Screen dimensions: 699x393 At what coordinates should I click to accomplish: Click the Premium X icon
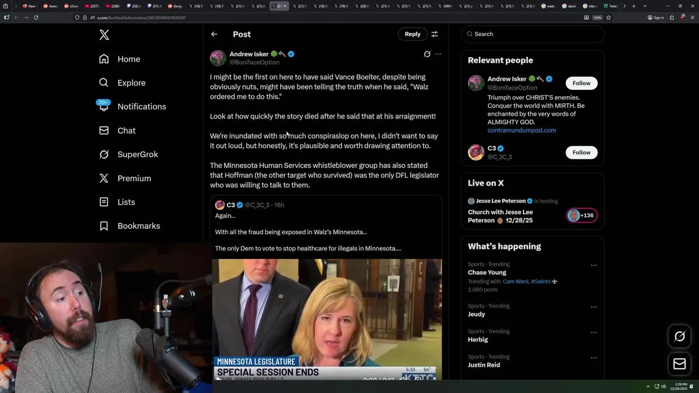click(104, 178)
